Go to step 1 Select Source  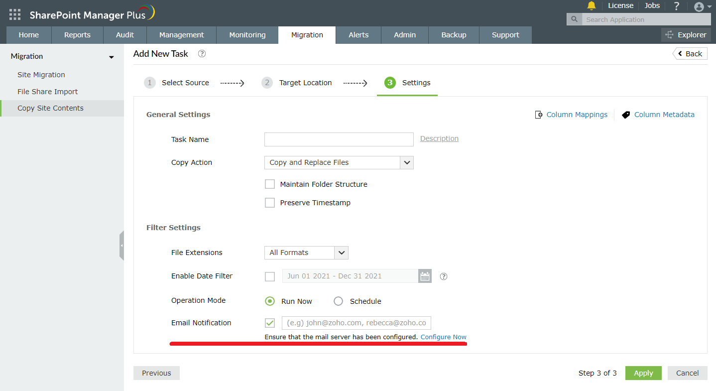point(177,83)
